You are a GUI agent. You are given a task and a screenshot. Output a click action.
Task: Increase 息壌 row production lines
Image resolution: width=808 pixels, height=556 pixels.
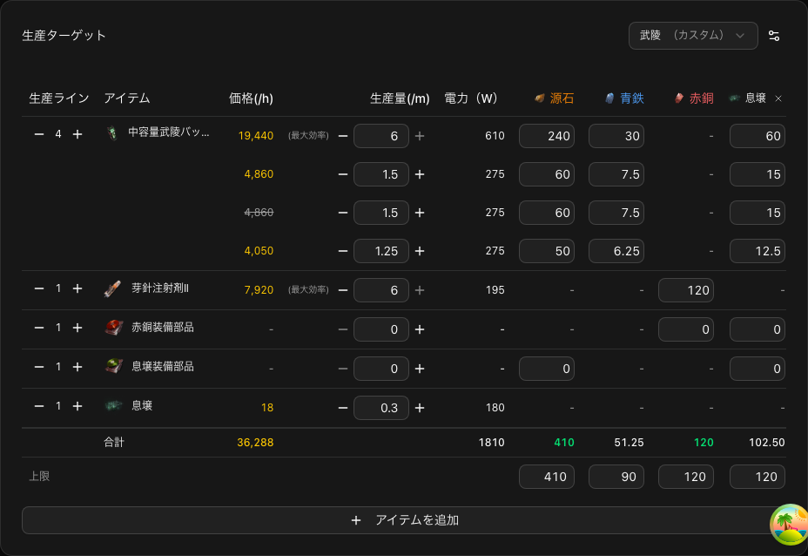click(x=77, y=406)
